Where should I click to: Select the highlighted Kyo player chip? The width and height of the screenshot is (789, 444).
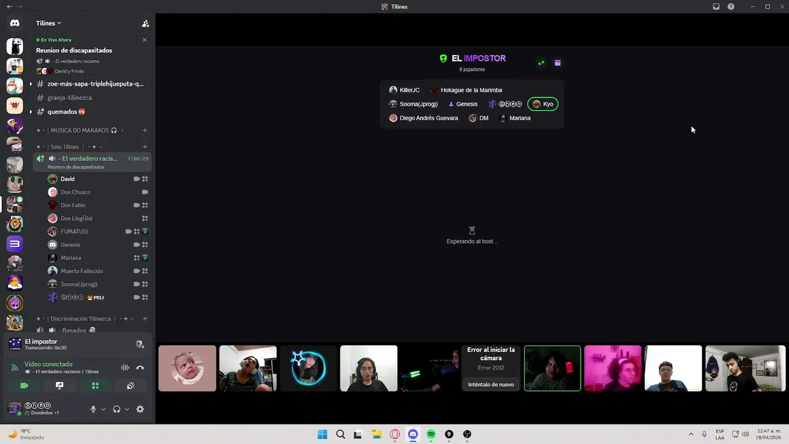(543, 104)
